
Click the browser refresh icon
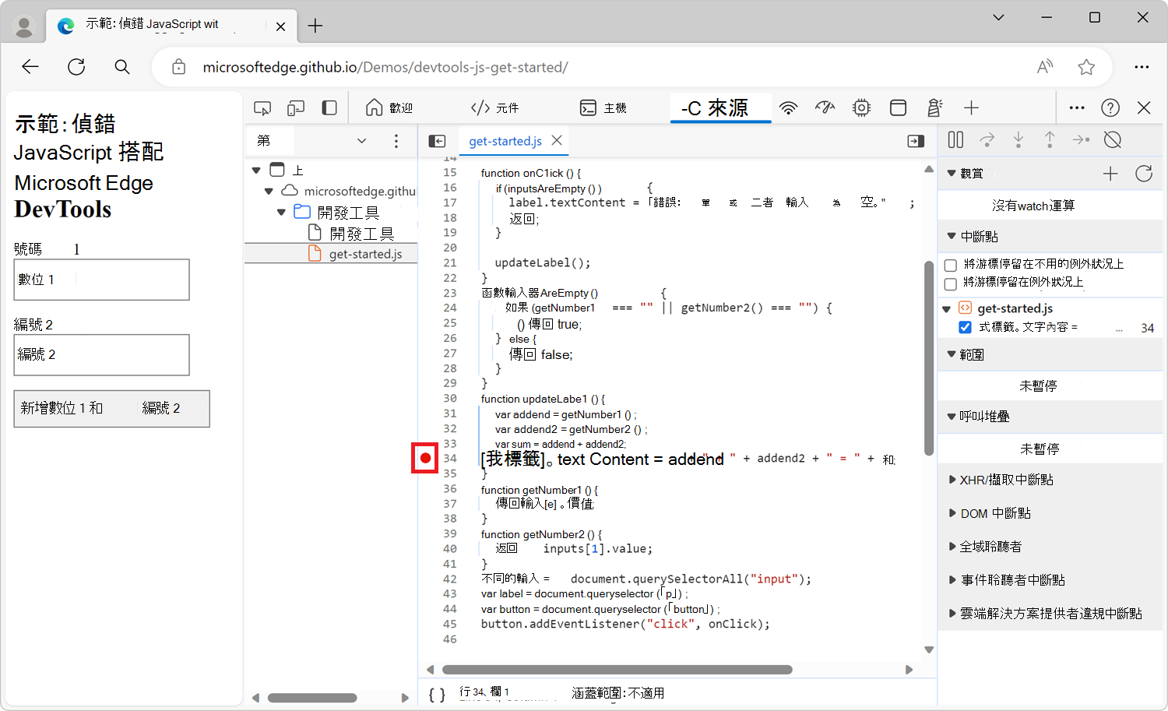click(76, 67)
